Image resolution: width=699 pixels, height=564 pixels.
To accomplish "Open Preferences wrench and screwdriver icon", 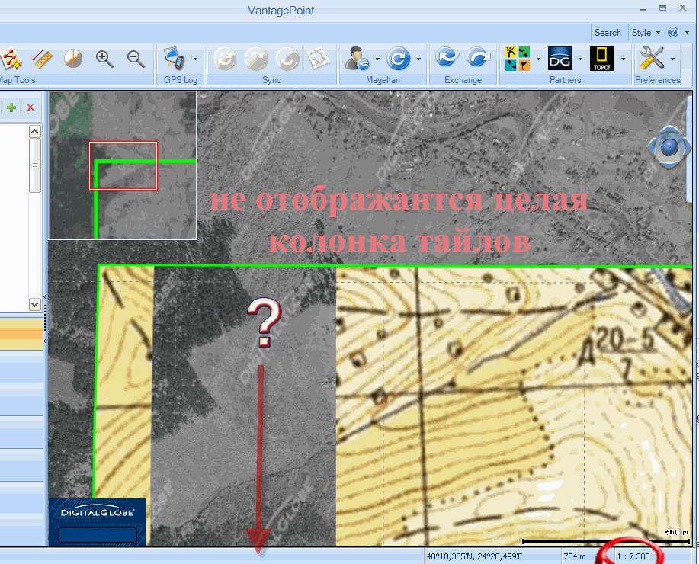I will click(652, 59).
